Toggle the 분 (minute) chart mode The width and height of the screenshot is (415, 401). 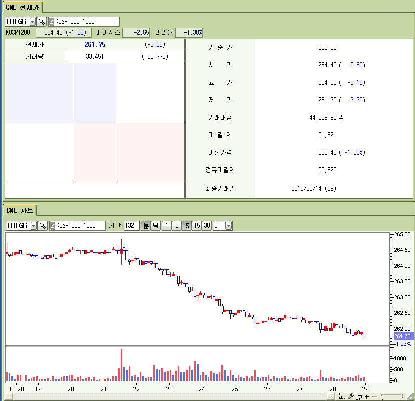(146, 226)
